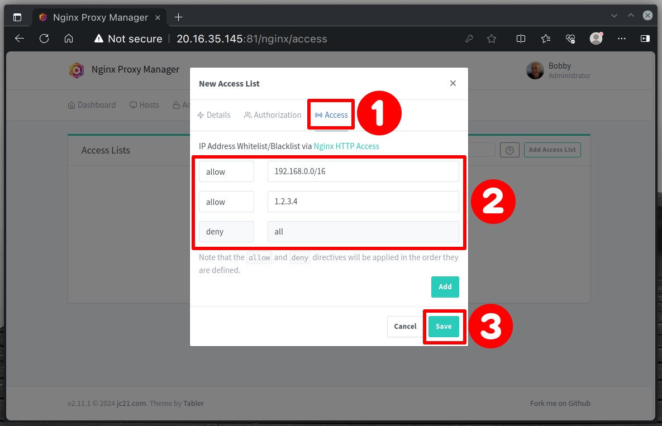
Task: Switch to the Authorization tab
Action: pyautogui.click(x=273, y=115)
